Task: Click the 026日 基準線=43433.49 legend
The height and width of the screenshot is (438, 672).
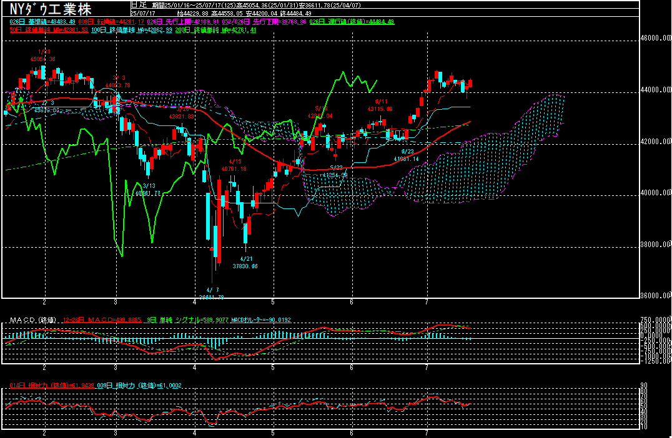Action: [42, 21]
